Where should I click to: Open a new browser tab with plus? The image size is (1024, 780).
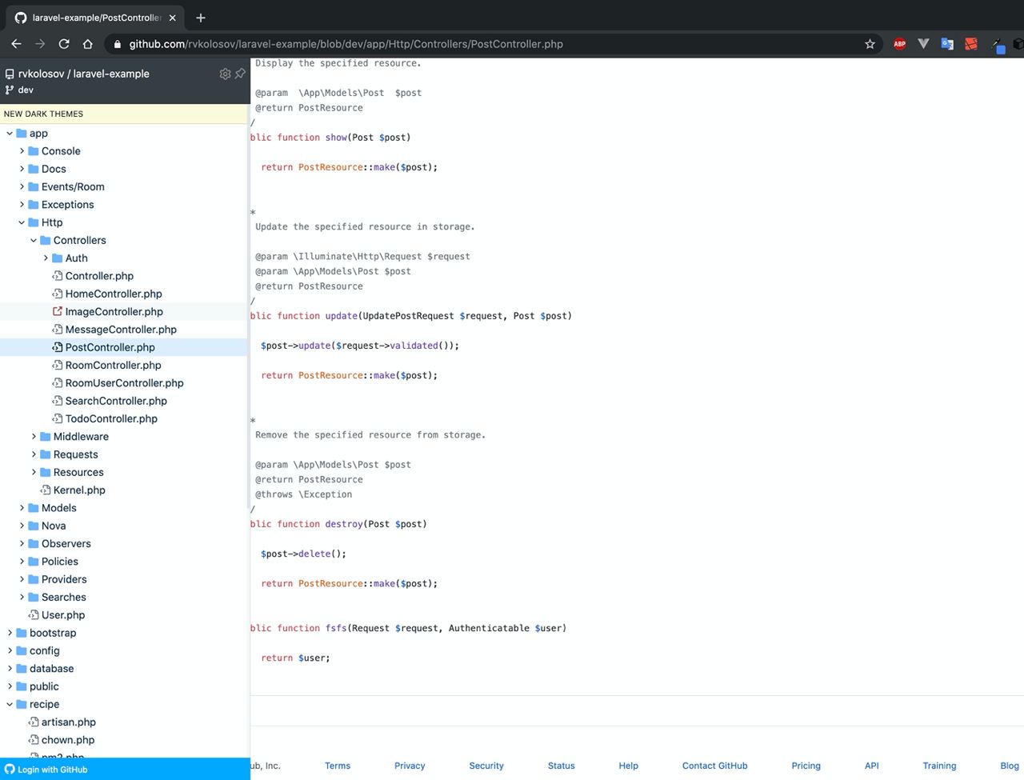click(x=201, y=18)
